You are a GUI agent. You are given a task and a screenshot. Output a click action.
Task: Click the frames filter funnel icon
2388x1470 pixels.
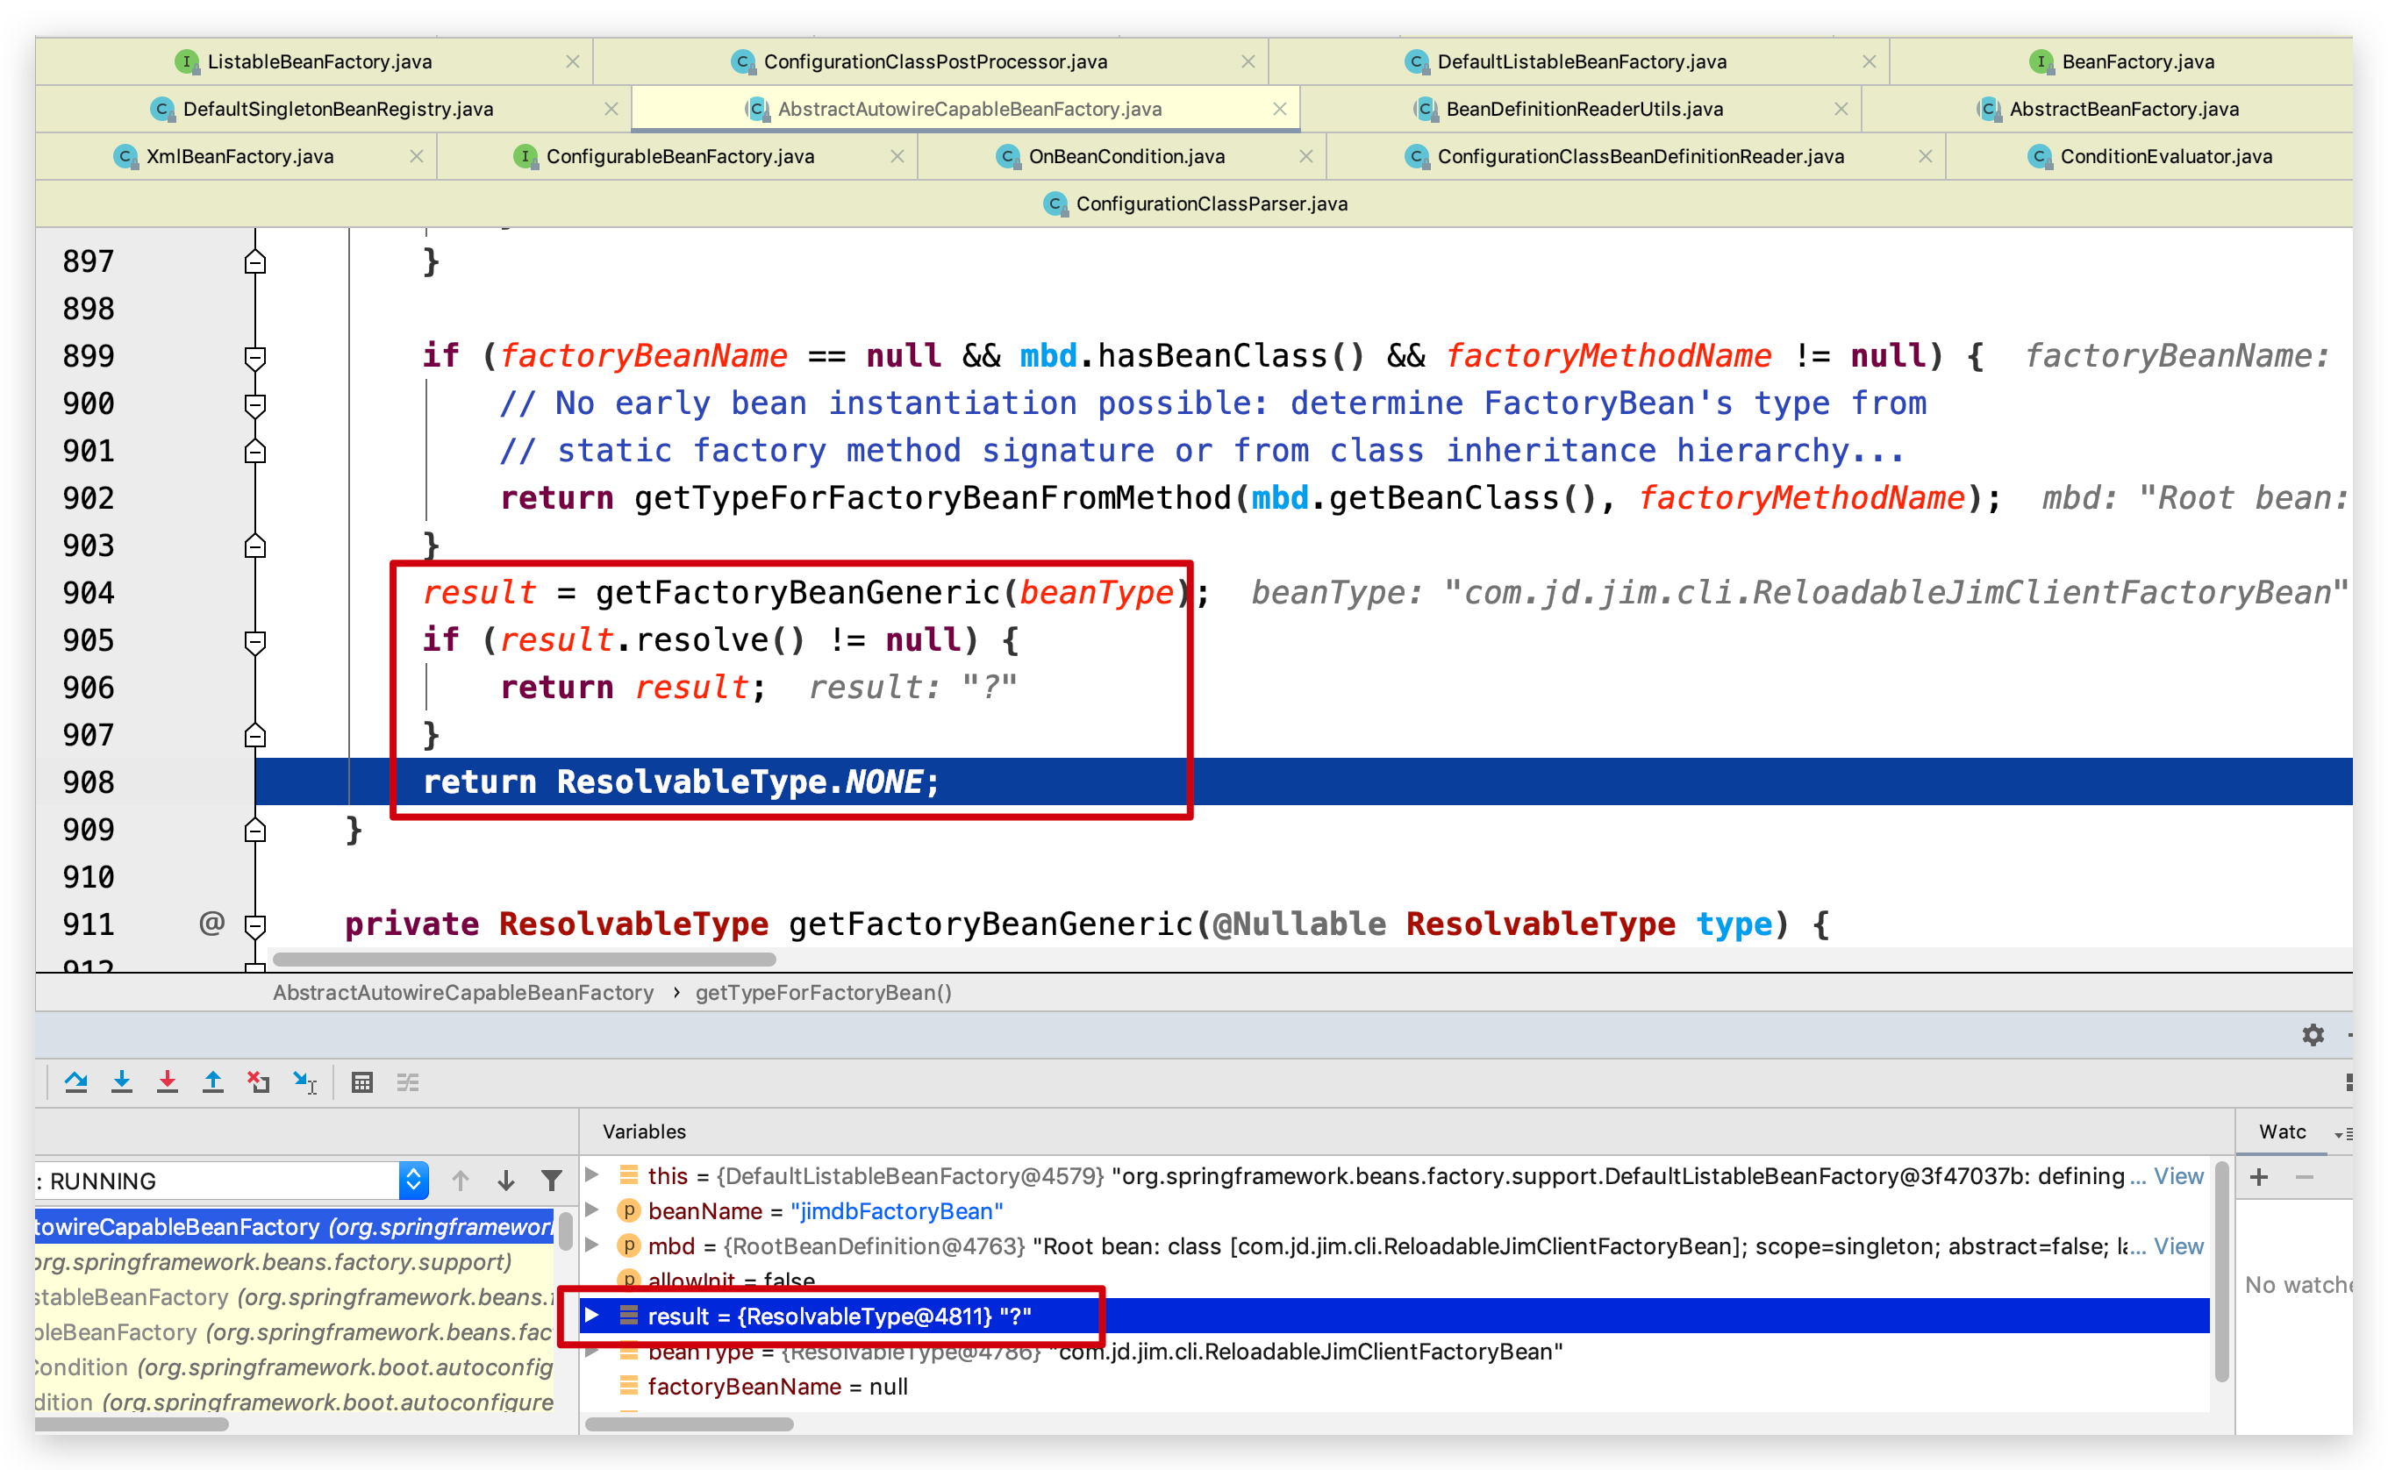pyautogui.click(x=551, y=1181)
